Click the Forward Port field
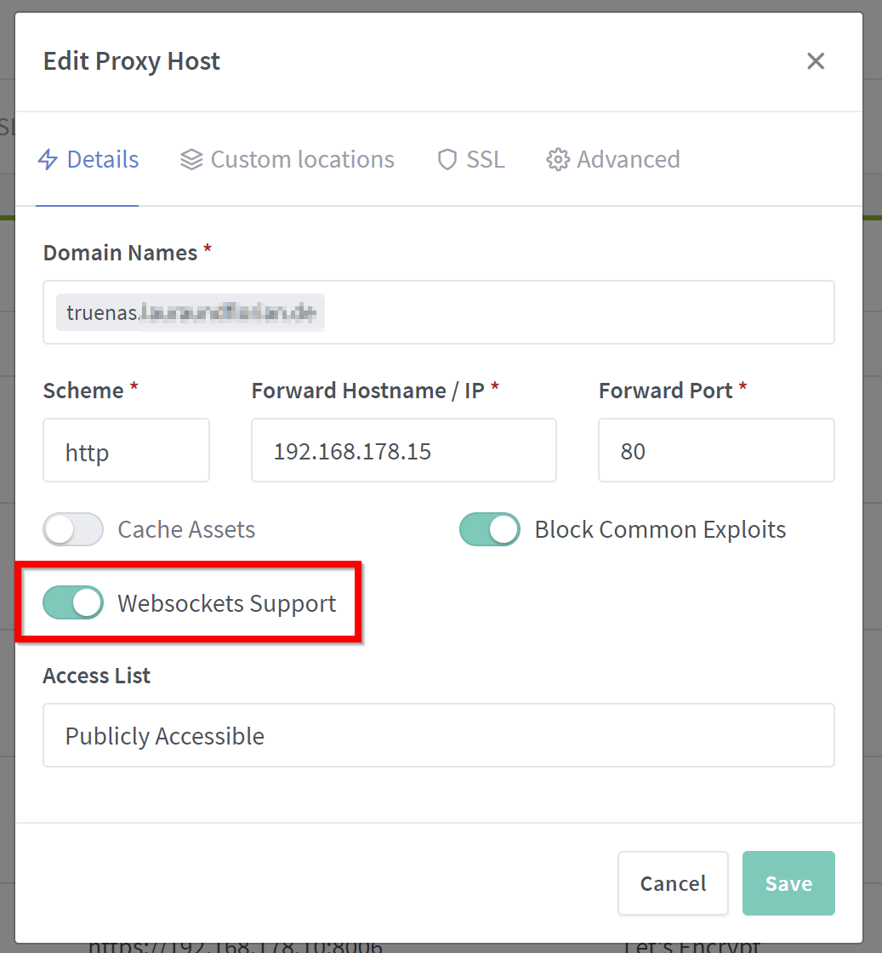 tap(717, 450)
